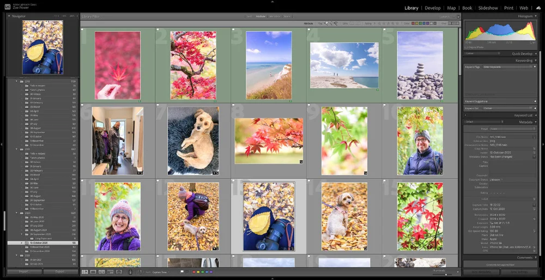Set pick flag using the toolbar white flag
This screenshot has height=280, width=545.
pos(182,272)
